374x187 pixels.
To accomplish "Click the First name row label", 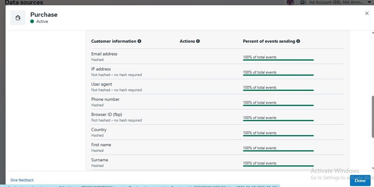I will [x=101, y=145].
